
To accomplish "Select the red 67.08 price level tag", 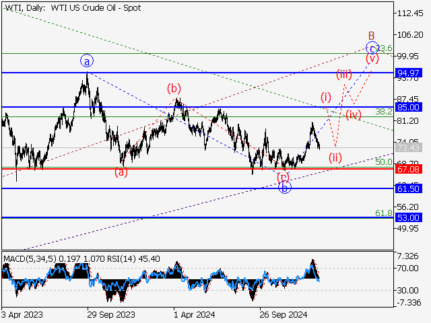I will click(x=409, y=168).
